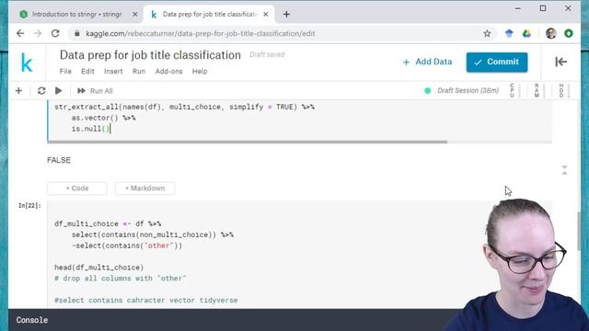The image size is (589, 331).
Task: Open the Help menu
Action: (x=200, y=72)
